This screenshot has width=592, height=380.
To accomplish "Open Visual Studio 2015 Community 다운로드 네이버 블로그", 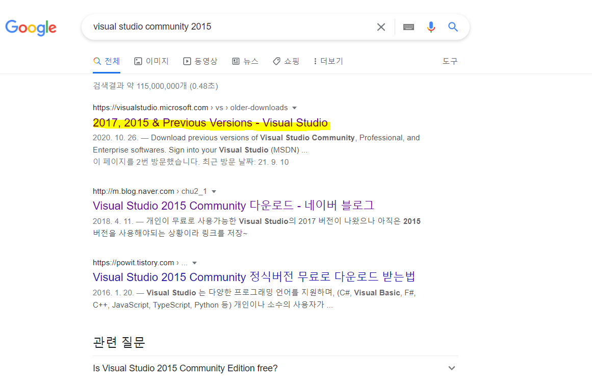I will pyautogui.click(x=234, y=206).
